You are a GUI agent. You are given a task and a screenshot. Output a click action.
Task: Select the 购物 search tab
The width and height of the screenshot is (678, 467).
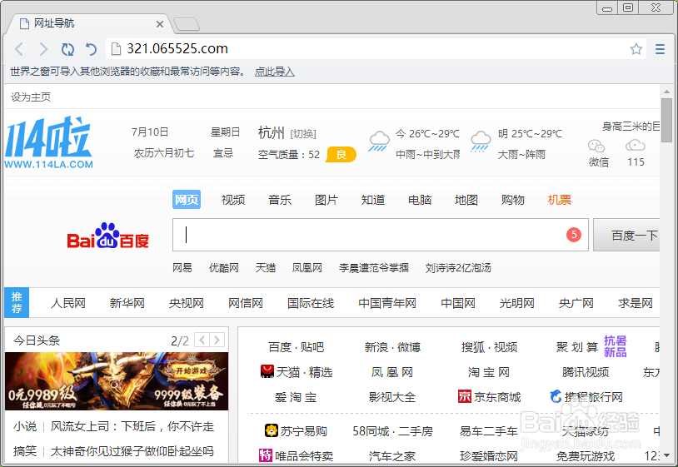[x=513, y=200]
